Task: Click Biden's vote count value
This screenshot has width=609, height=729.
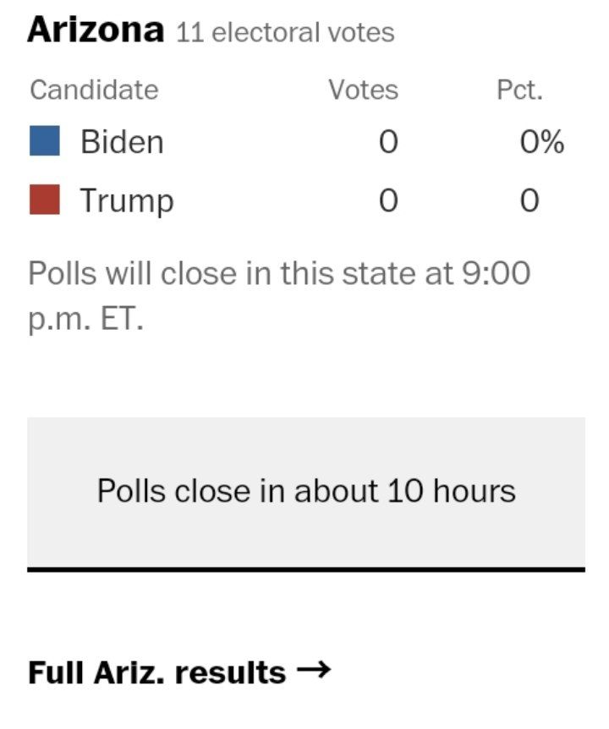Action: 388,141
